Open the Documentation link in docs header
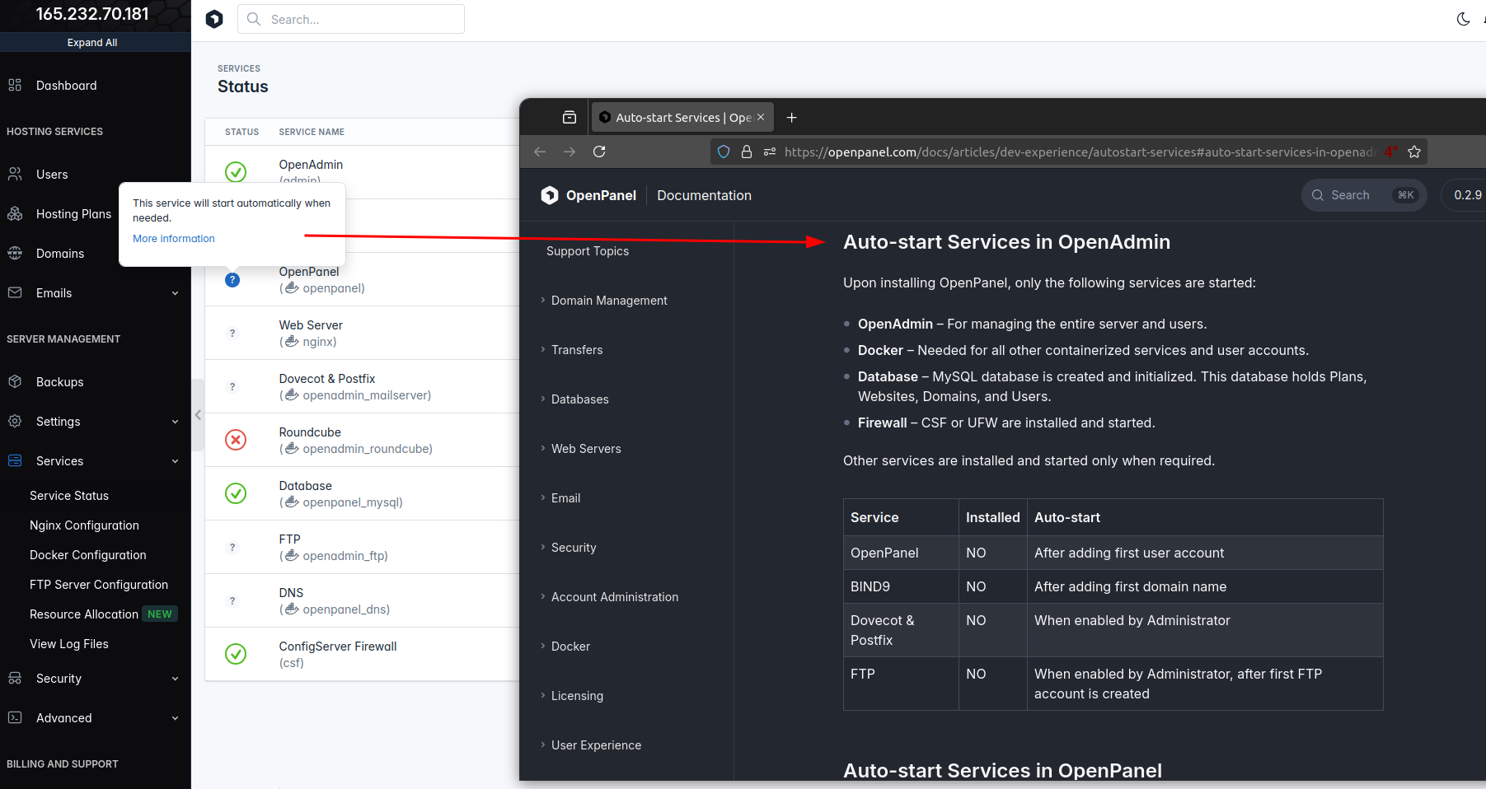The height and width of the screenshot is (789, 1486). tap(704, 195)
